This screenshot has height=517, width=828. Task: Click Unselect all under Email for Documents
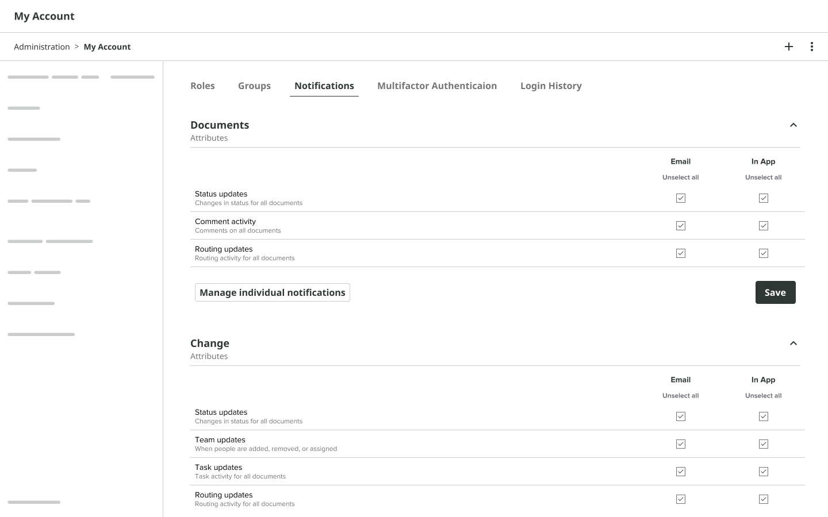point(681,177)
